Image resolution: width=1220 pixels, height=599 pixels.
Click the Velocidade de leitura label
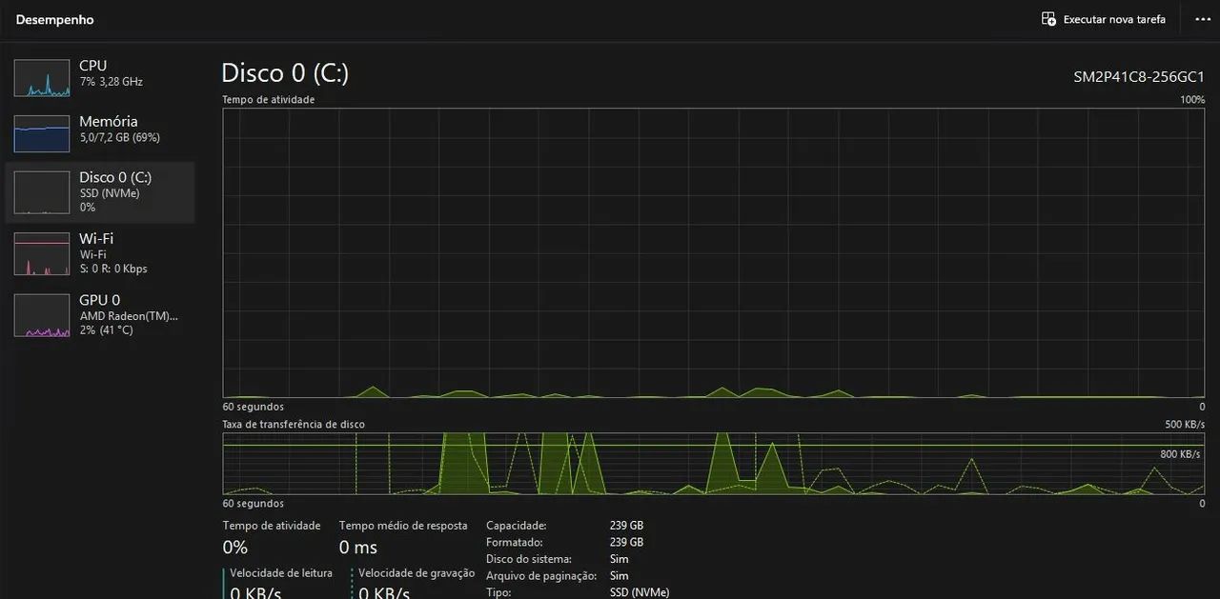(x=281, y=572)
